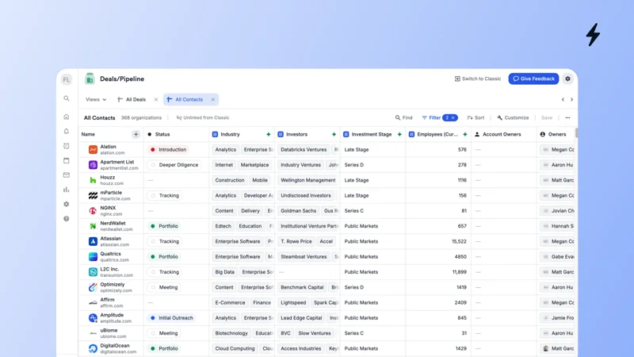Image resolution: width=634 pixels, height=357 pixels.
Task: Open the Customize panel
Action: pos(513,117)
